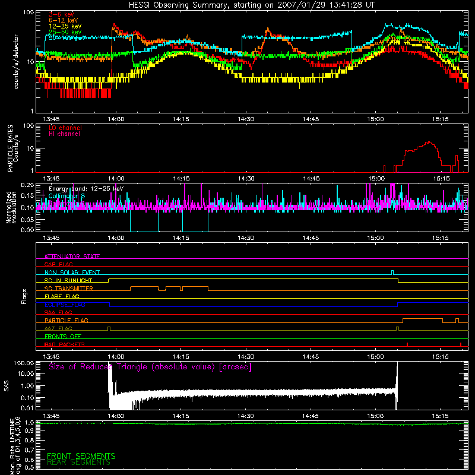Click the "Size of Reduced Triangle" SAS panel title
The width and height of the screenshot is (475, 475).
(x=150, y=367)
